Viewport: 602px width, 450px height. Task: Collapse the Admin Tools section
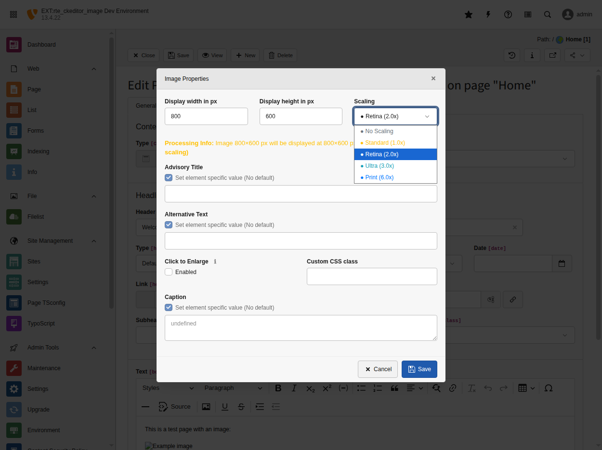94,348
